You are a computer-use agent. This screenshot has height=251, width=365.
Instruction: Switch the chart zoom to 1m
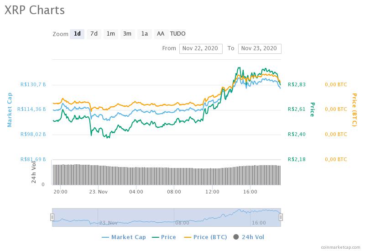click(110, 34)
